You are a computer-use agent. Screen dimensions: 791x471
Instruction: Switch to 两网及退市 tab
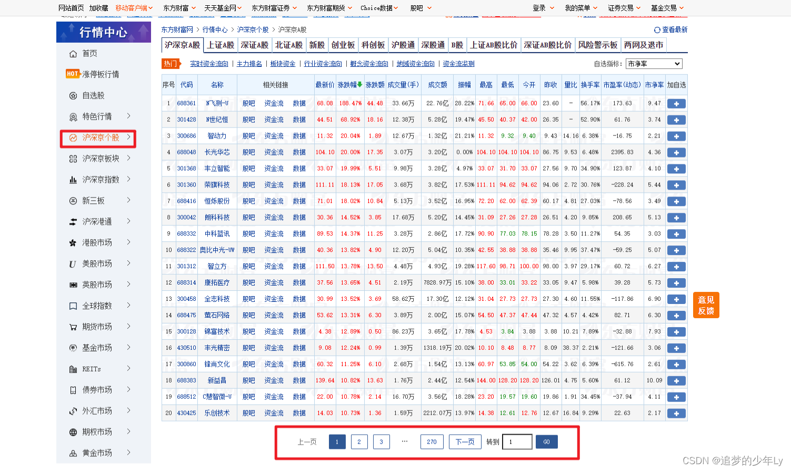[644, 45]
